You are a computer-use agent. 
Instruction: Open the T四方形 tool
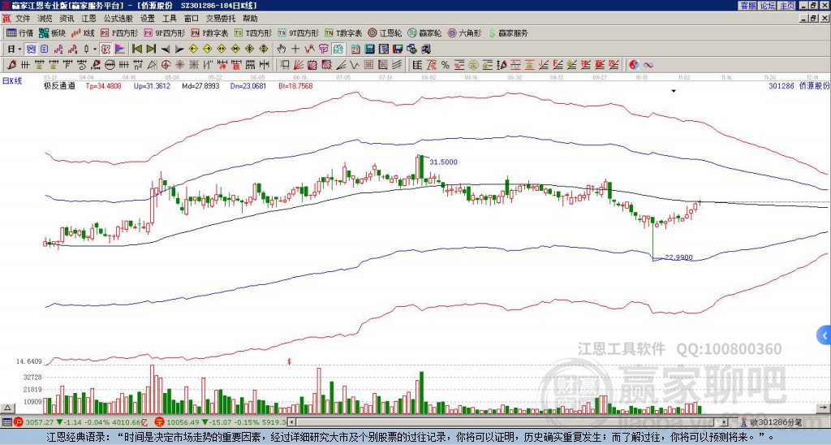[253, 32]
